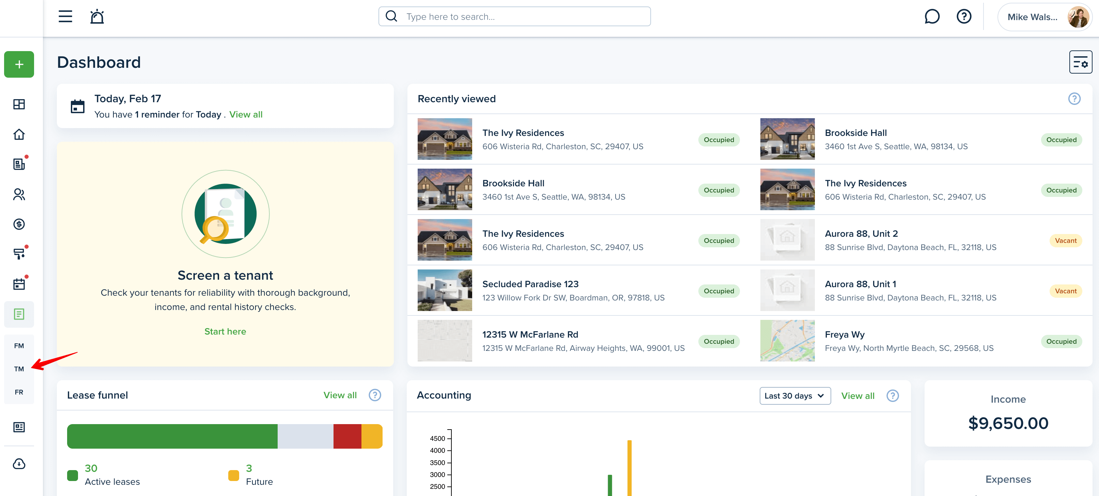Click the Screen a tenant illustration
Screen dimensions: 1099x496
coord(225,214)
